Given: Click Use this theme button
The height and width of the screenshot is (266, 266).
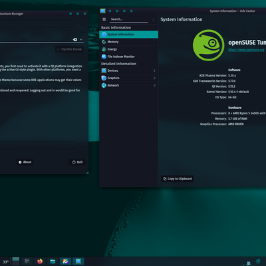Looking at the screenshot, I should 69,49.
